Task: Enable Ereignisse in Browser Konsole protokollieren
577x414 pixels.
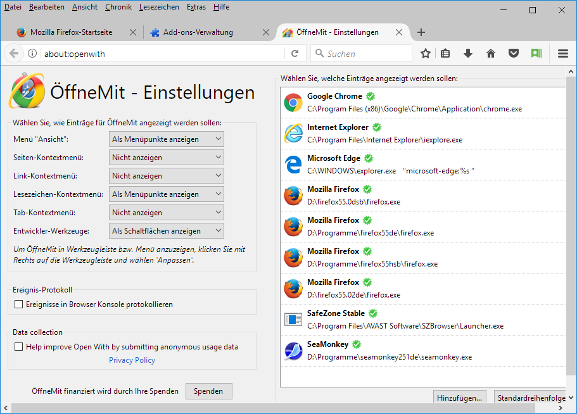Action: tap(19, 304)
